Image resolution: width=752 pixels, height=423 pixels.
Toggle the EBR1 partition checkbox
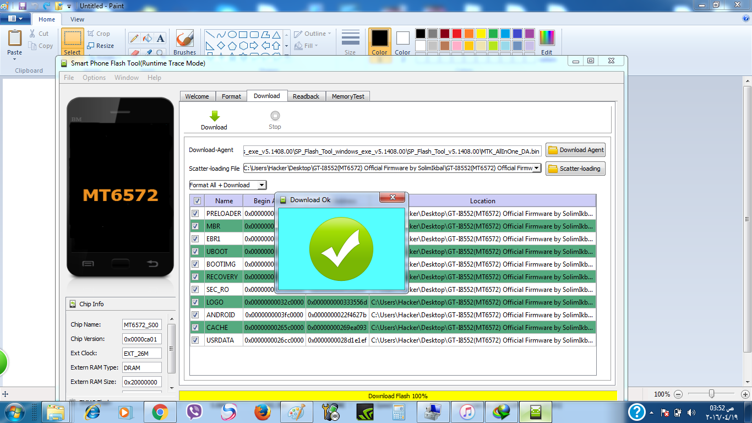click(195, 239)
